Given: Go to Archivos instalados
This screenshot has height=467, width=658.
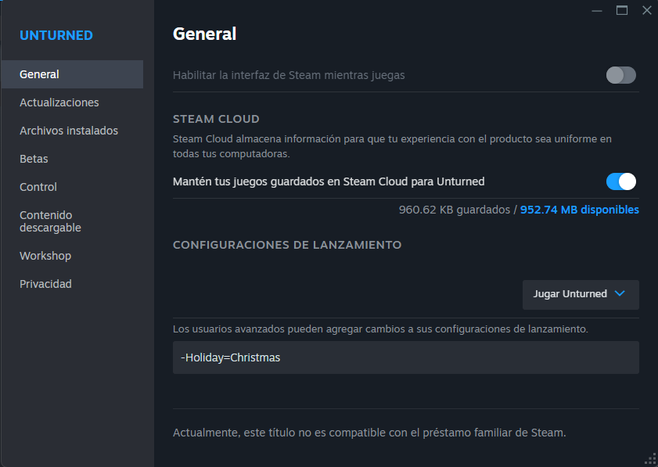Looking at the screenshot, I should [68, 131].
